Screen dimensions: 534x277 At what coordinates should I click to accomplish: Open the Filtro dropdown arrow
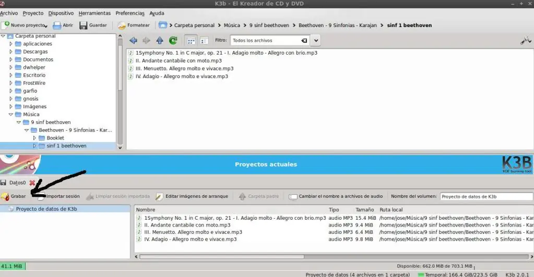[316, 41]
